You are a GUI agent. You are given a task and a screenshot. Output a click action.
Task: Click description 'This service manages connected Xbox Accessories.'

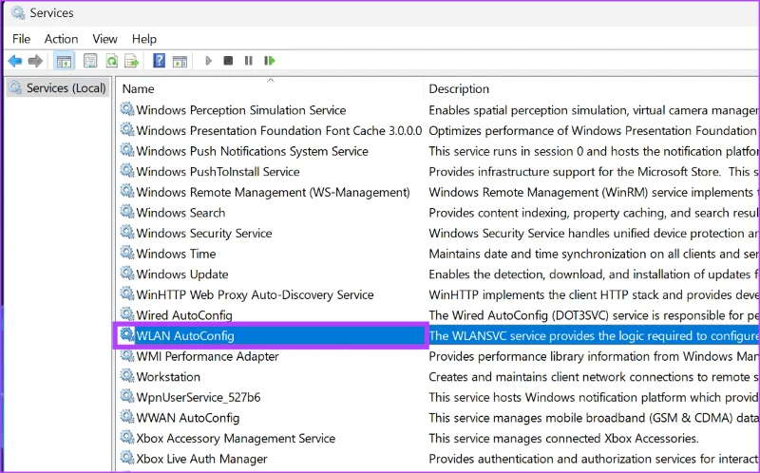[x=563, y=438]
